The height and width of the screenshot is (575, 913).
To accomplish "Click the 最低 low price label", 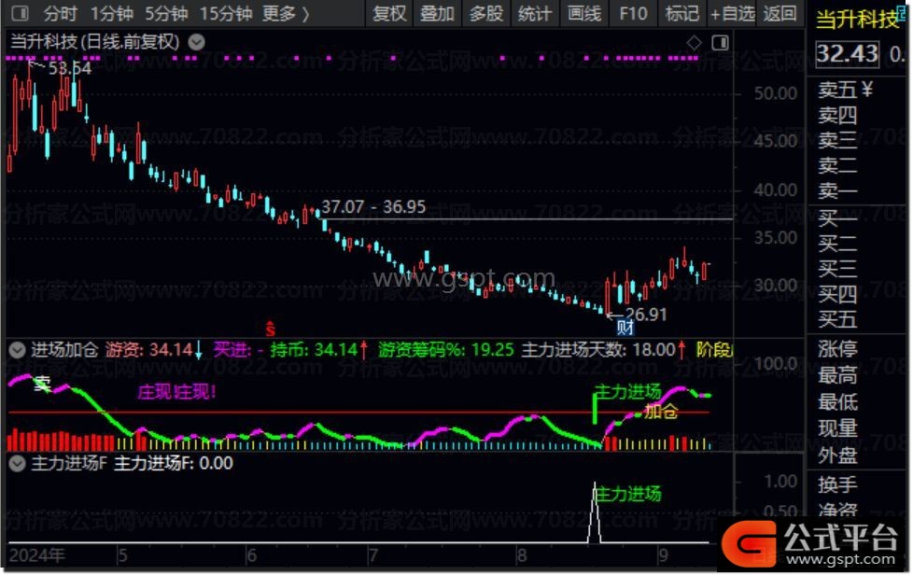I will [x=837, y=401].
